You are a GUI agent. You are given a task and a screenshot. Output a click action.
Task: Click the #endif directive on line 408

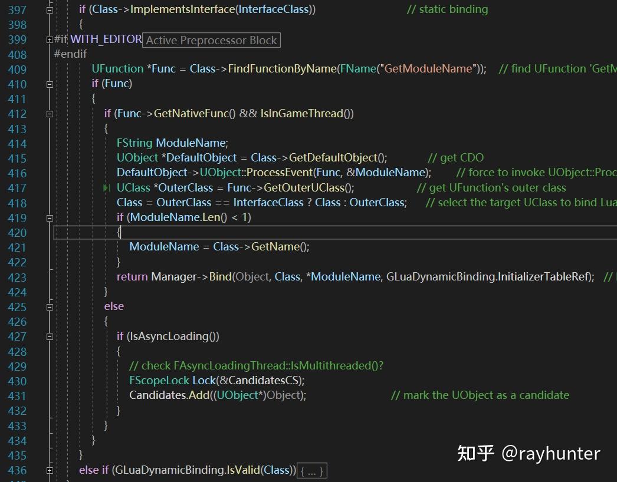click(71, 53)
